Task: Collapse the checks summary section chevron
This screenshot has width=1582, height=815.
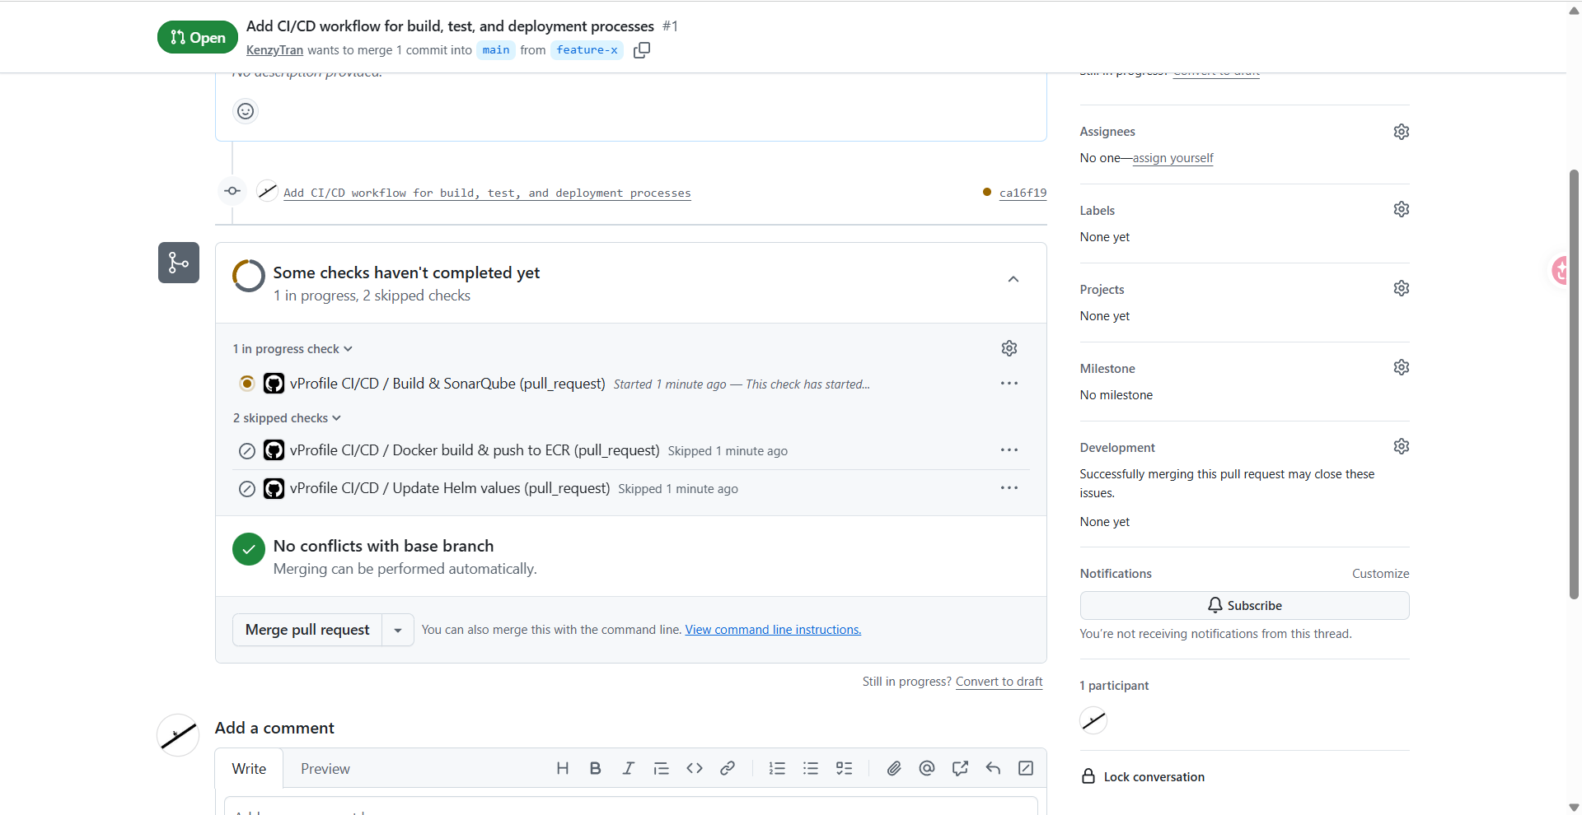Action: (1013, 279)
